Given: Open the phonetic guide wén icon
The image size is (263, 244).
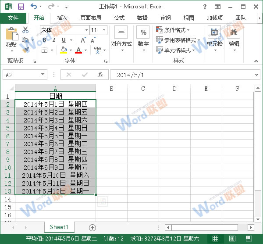Looking at the screenshot, I should 97,50.
